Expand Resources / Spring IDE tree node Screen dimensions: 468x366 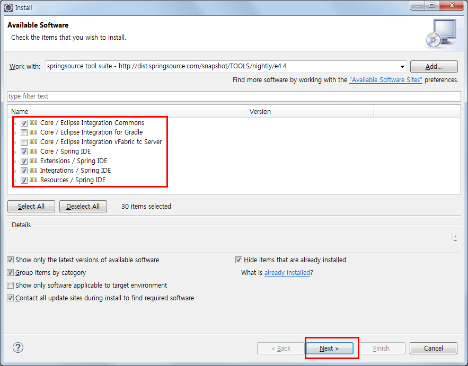(x=15, y=181)
